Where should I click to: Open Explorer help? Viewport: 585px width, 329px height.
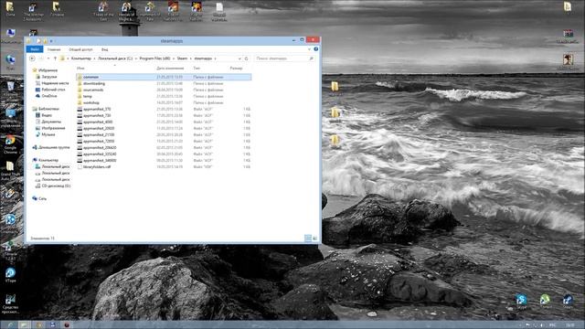pos(316,49)
